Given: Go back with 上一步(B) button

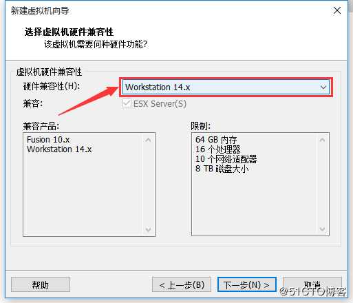Looking at the screenshot, I should pyautogui.click(x=182, y=284).
